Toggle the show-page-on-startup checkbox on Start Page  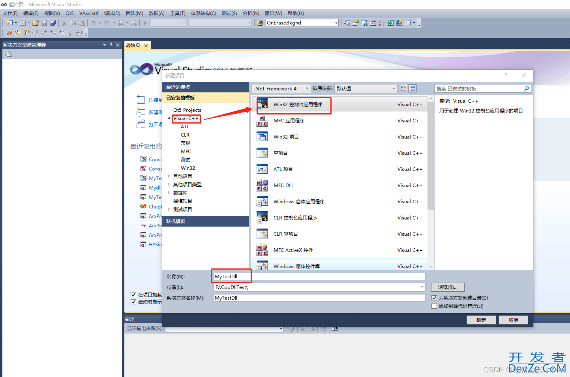[133, 302]
